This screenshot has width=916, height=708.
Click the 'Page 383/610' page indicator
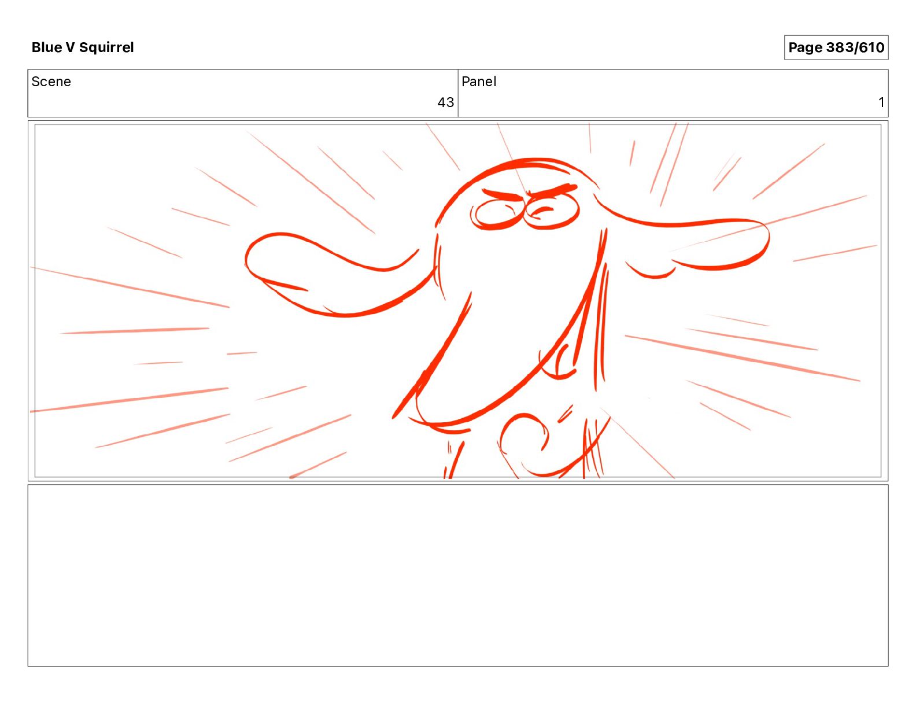[x=836, y=47]
